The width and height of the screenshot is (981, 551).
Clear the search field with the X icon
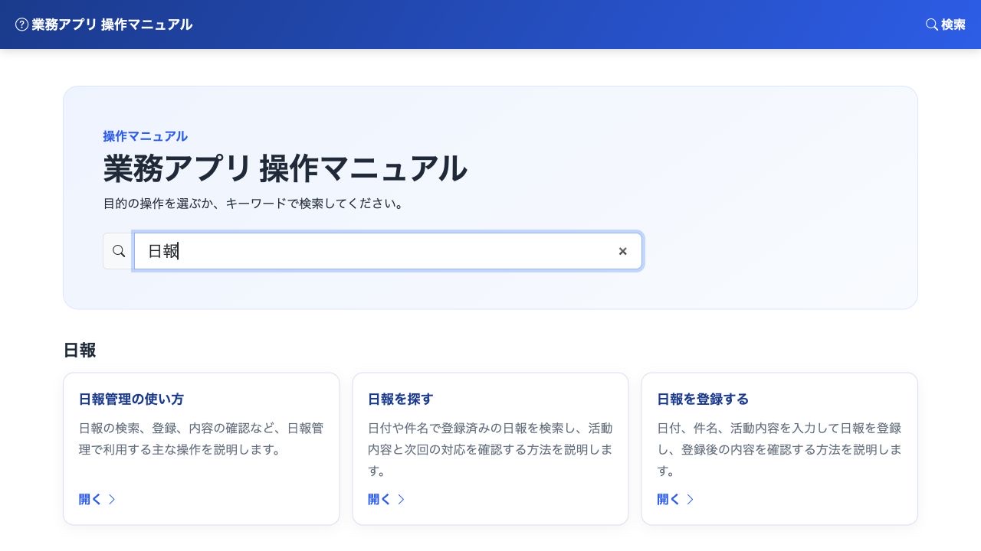pyautogui.click(x=623, y=251)
